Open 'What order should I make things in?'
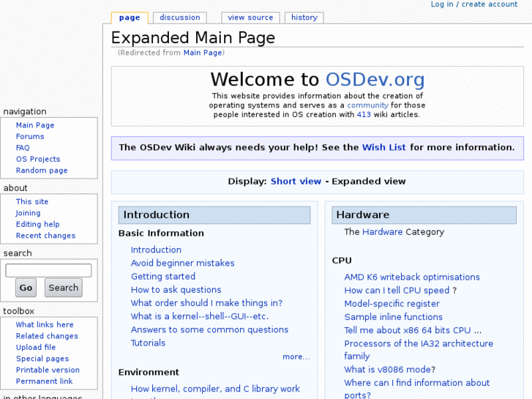 tap(206, 303)
